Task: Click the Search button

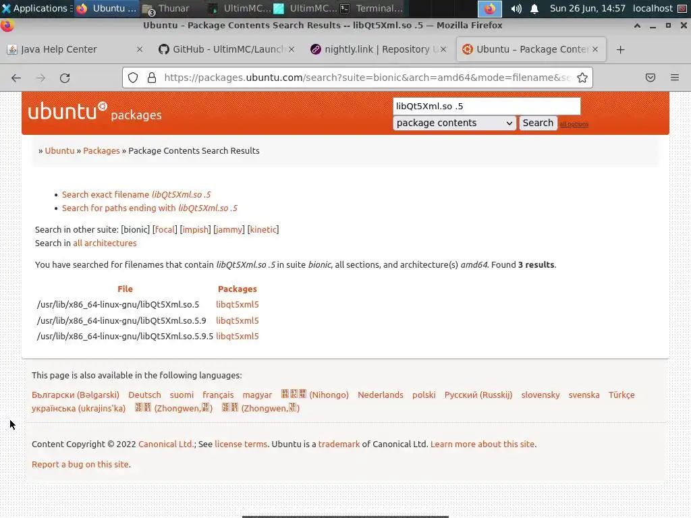Action: coord(538,123)
